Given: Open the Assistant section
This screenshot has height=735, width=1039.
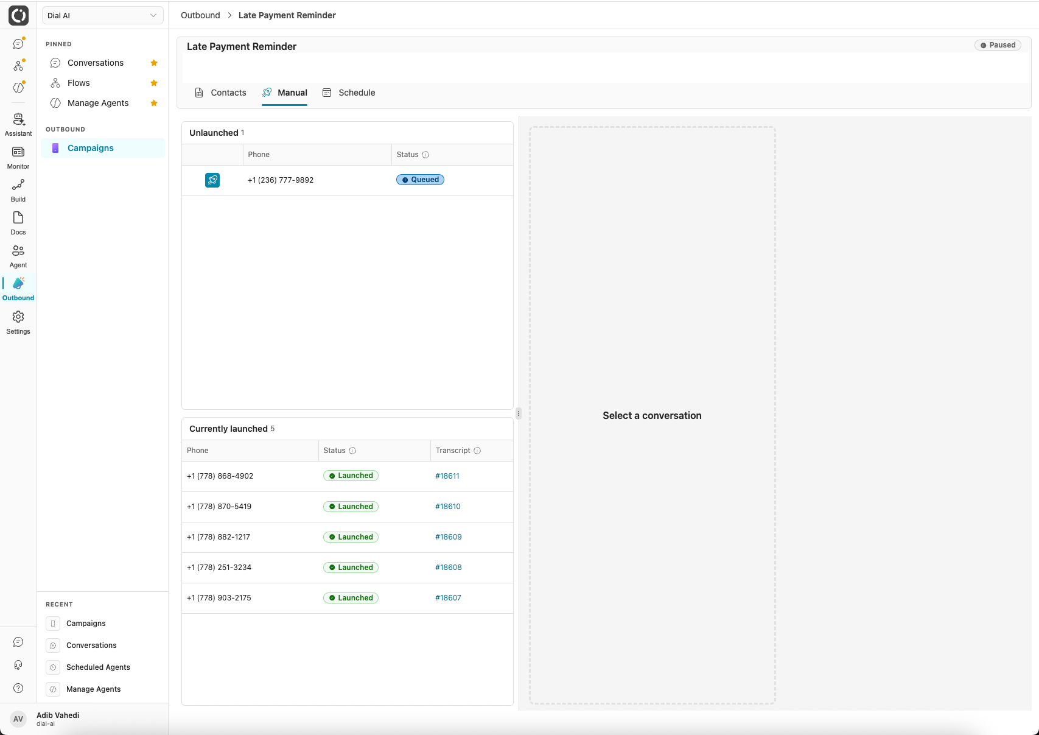Looking at the screenshot, I should 18,124.
